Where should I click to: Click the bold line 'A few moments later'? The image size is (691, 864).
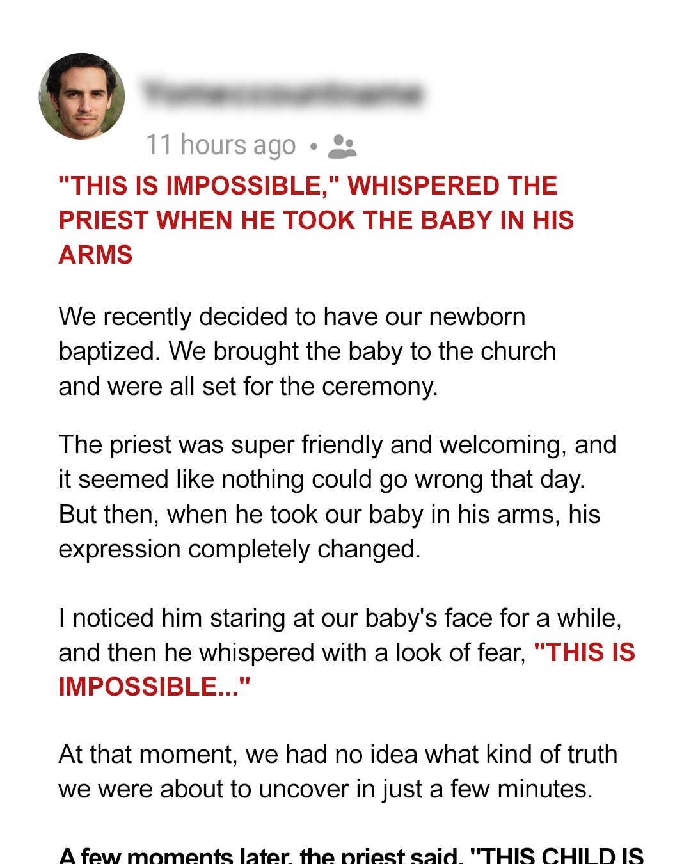coord(351,855)
